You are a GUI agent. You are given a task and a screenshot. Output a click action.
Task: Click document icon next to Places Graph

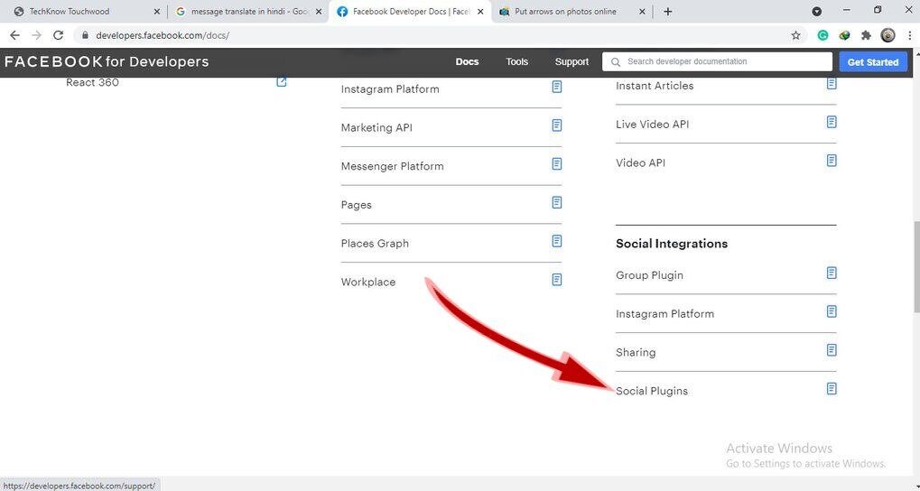point(557,241)
